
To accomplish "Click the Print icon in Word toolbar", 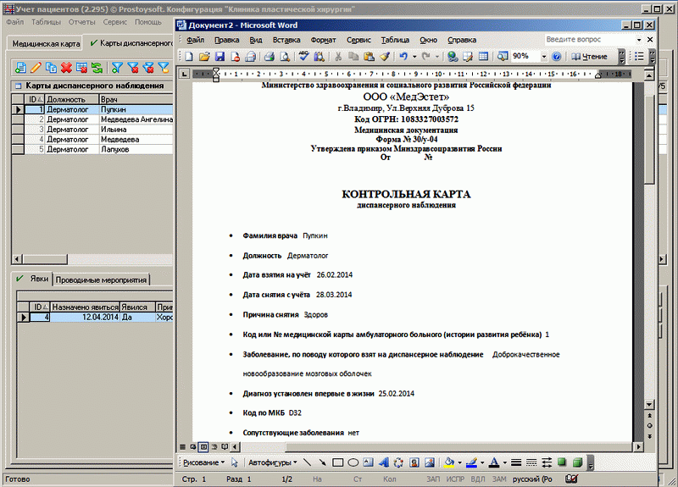I will pyautogui.click(x=269, y=57).
